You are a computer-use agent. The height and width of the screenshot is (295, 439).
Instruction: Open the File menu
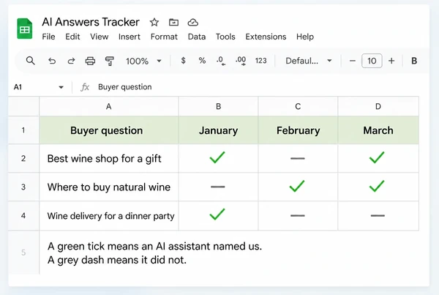coord(48,37)
